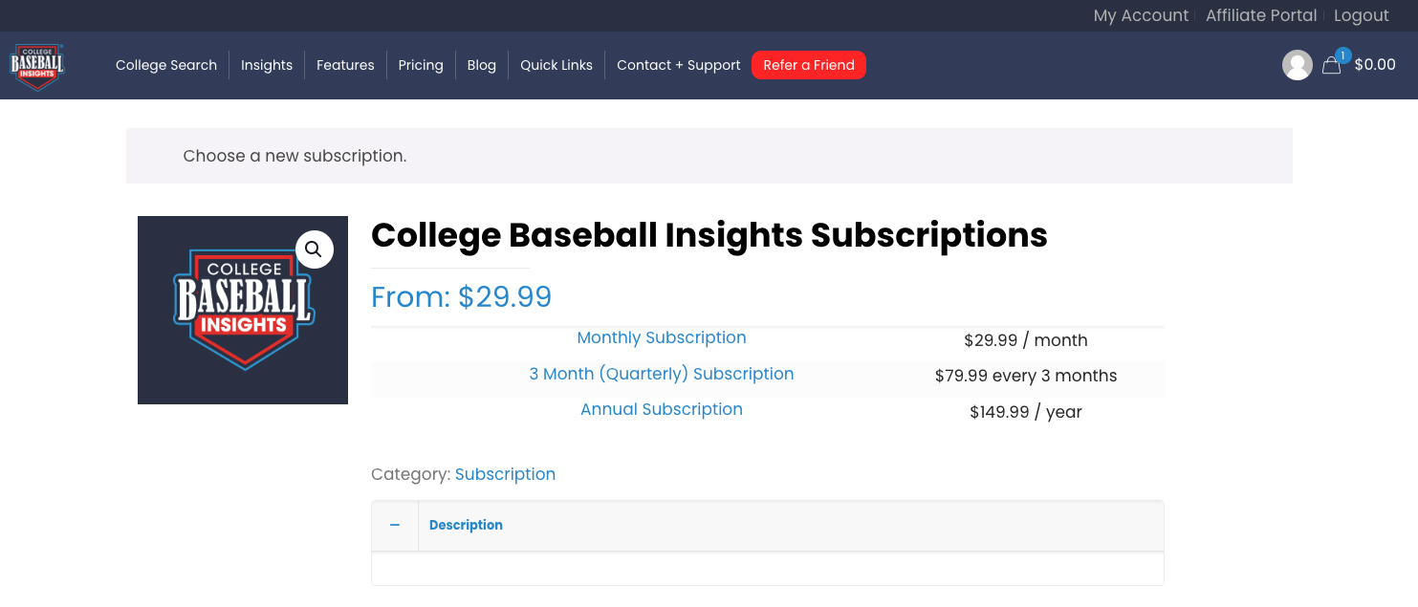Zoom product image with magnifier icon
The image size is (1418, 607).
[x=314, y=249]
